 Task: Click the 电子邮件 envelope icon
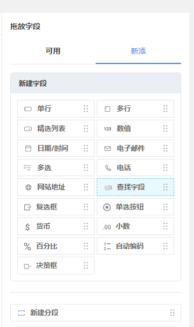coord(107,149)
